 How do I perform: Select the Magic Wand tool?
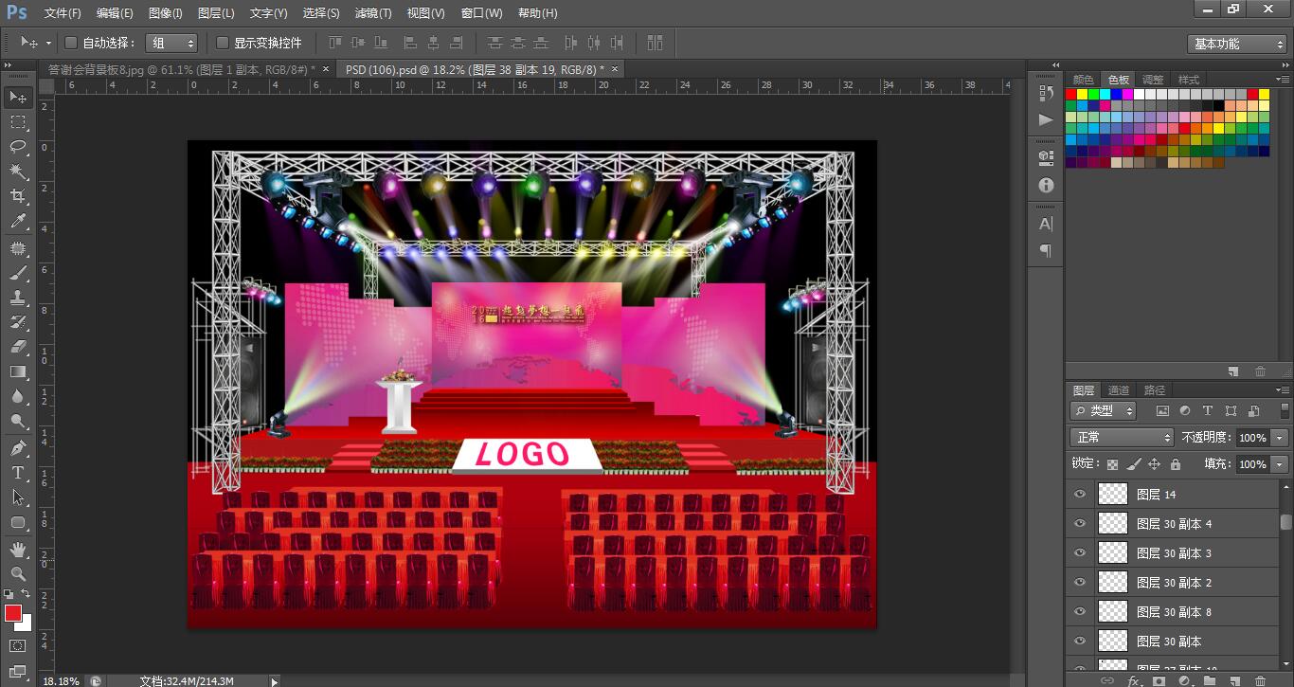pos(18,172)
